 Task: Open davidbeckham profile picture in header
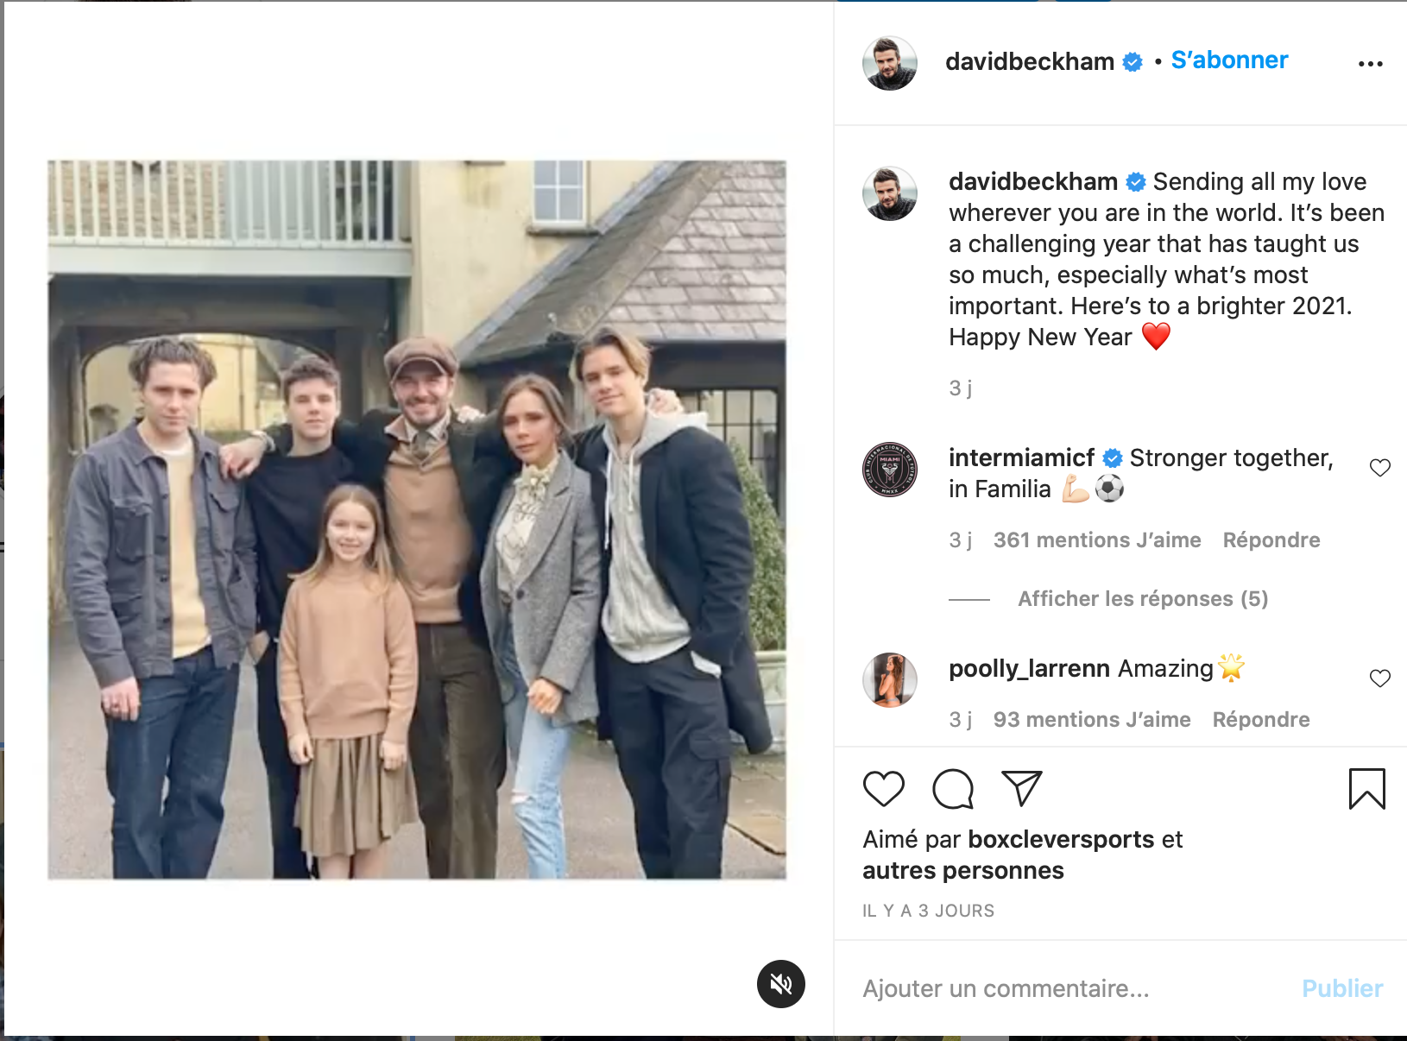(889, 63)
